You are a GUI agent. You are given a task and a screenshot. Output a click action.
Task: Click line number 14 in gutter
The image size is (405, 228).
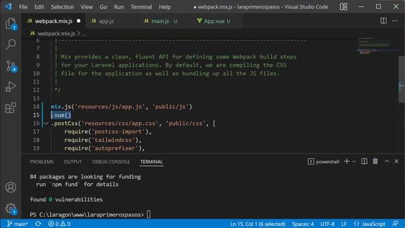pyautogui.click(x=36, y=106)
